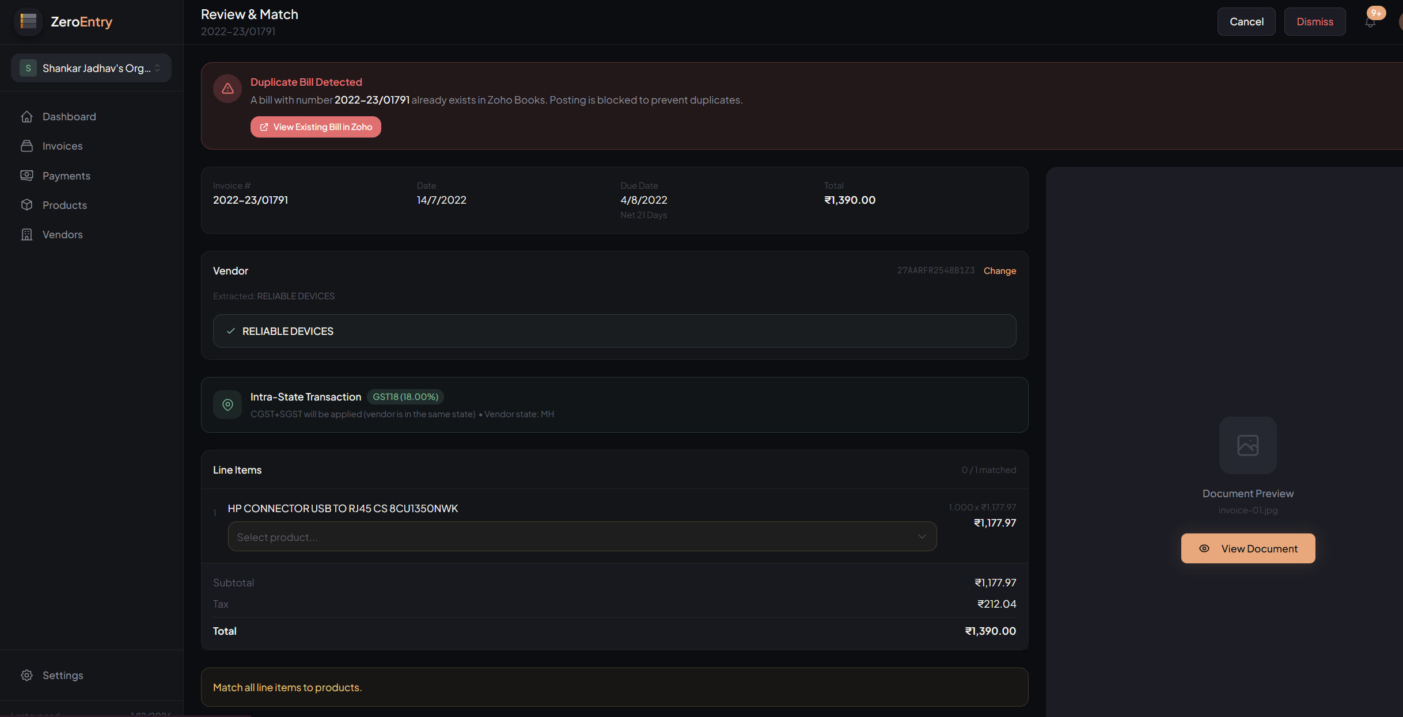
Task: Open the Review & Match header title
Action: tap(249, 14)
